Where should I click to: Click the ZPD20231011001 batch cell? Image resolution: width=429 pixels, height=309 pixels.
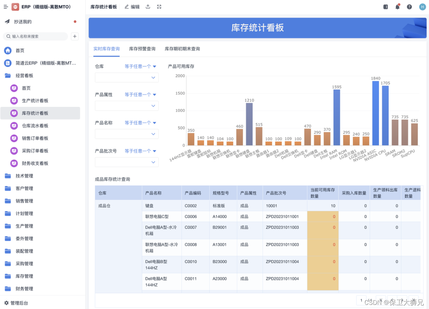285,217
